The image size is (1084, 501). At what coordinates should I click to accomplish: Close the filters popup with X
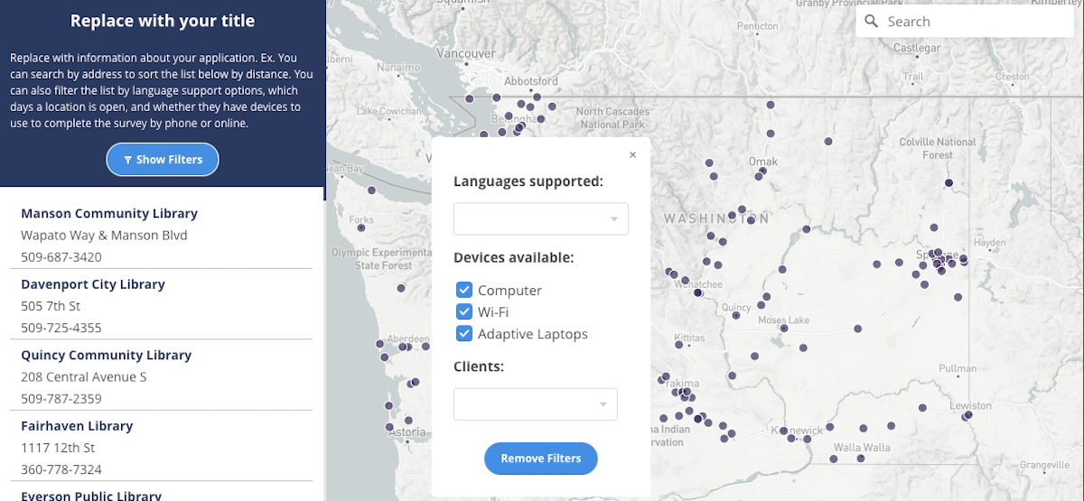coord(632,155)
